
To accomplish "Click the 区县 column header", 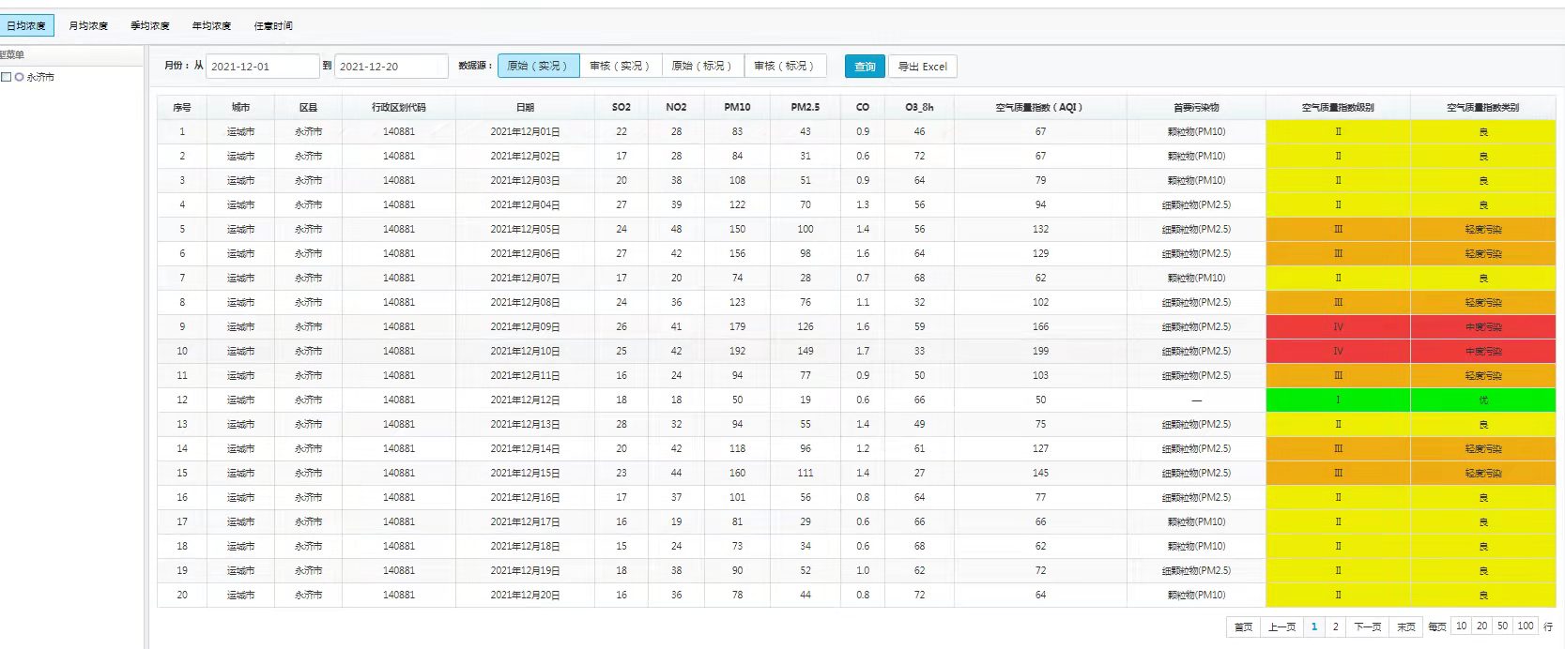I will tap(308, 107).
